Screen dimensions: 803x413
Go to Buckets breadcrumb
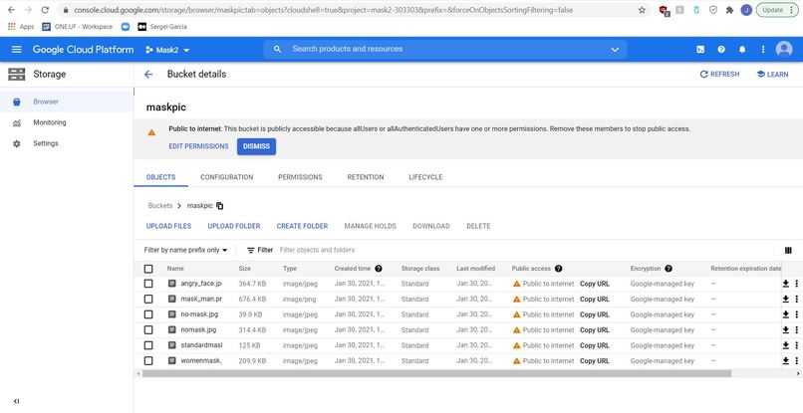(x=160, y=206)
